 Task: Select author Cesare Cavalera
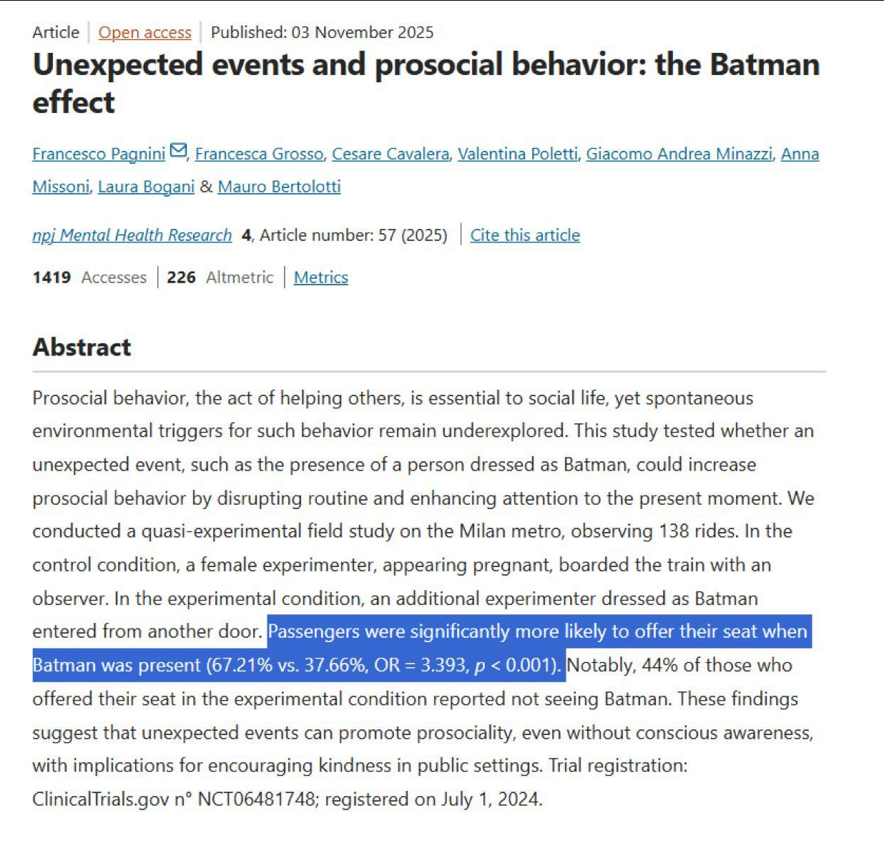pos(390,154)
